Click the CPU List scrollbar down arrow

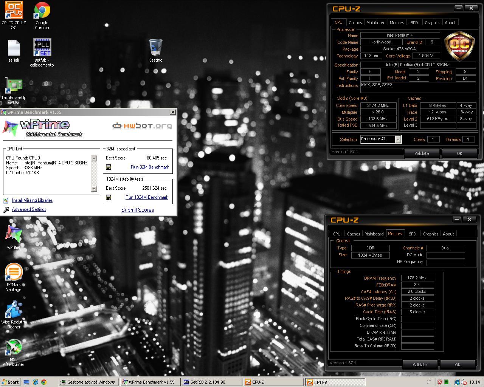tap(94, 189)
